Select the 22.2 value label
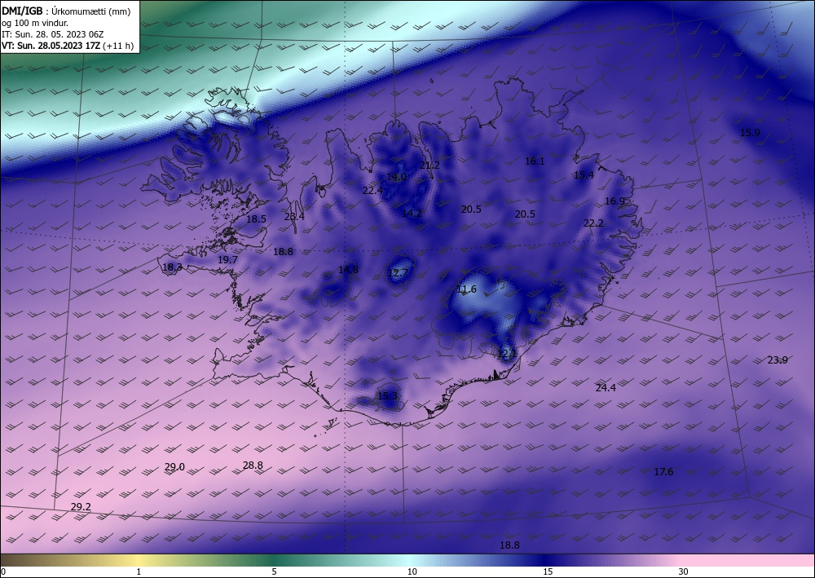This screenshot has height=578, width=815. pyautogui.click(x=593, y=223)
